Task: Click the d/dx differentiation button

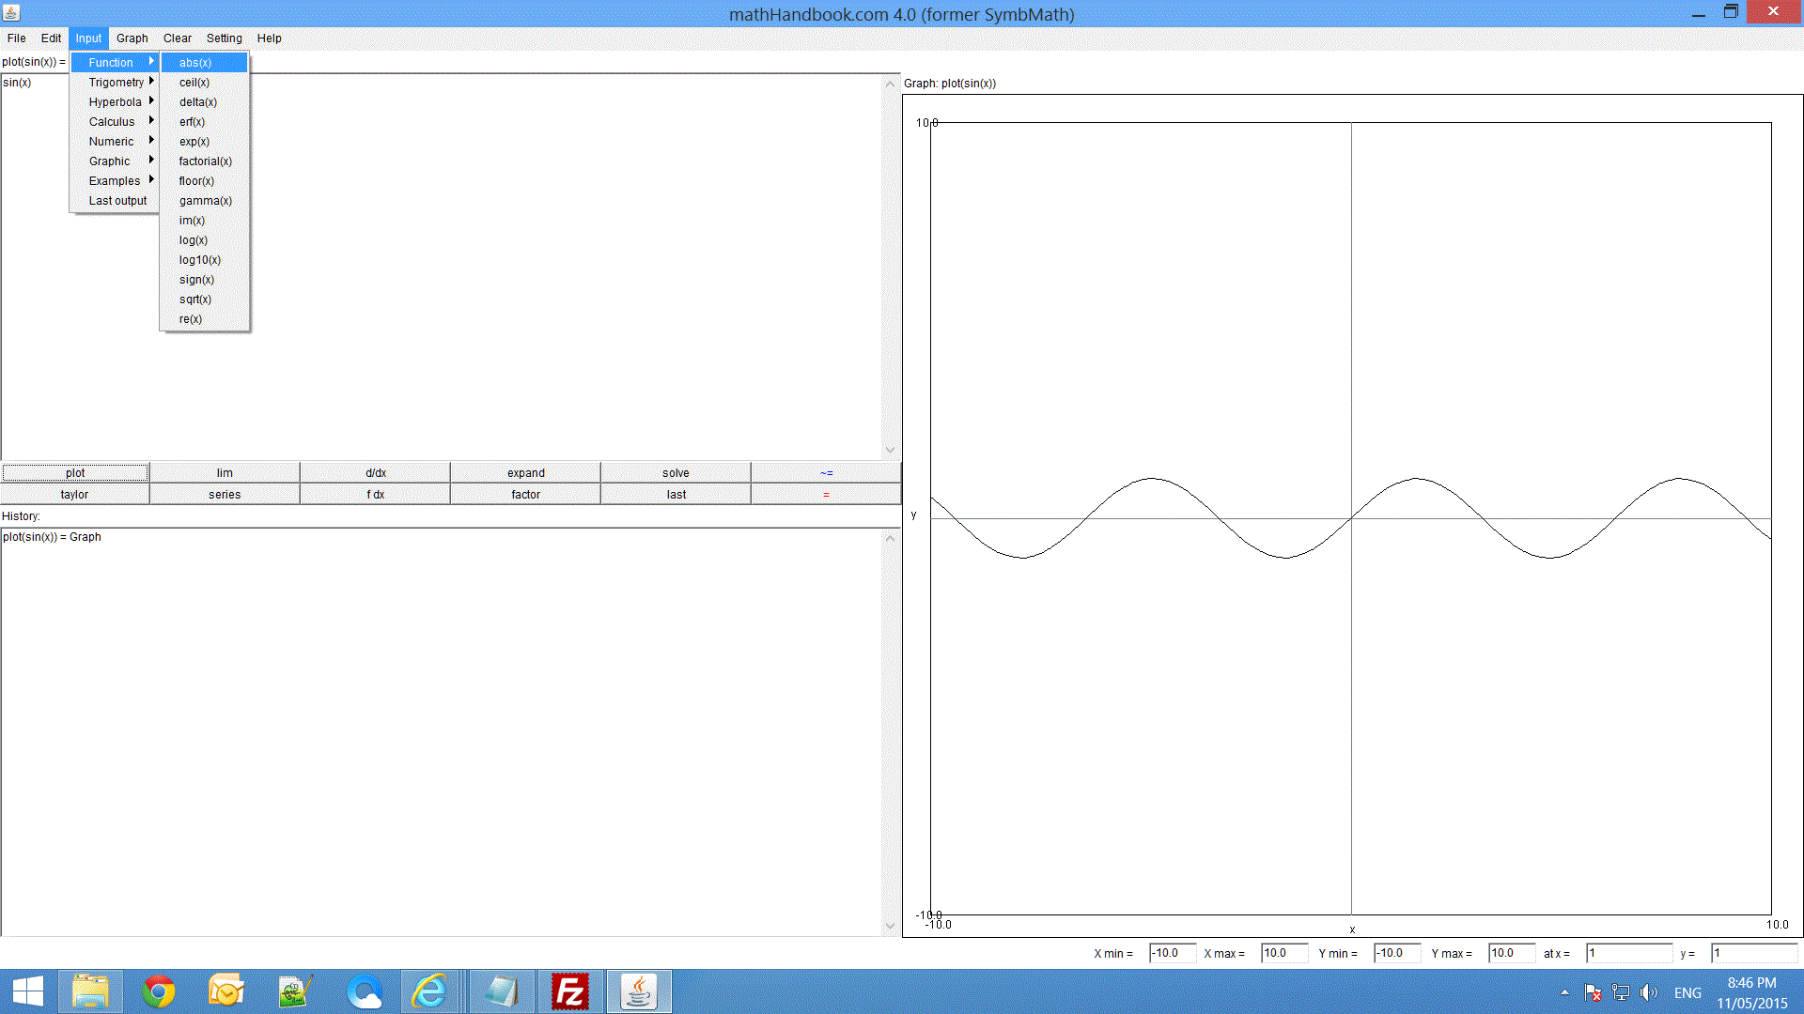Action: [x=376, y=471]
